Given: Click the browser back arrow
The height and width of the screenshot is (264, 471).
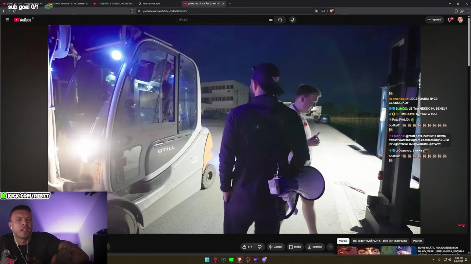Looking at the screenshot, I should (4, 11).
